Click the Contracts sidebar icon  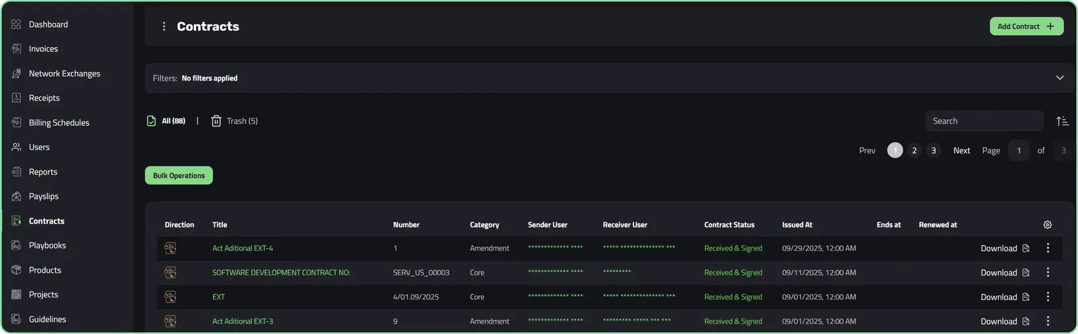point(16,221)
